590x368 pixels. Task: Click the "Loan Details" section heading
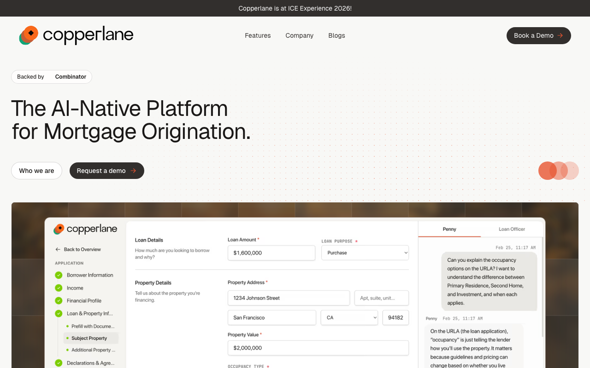(149, 240)
